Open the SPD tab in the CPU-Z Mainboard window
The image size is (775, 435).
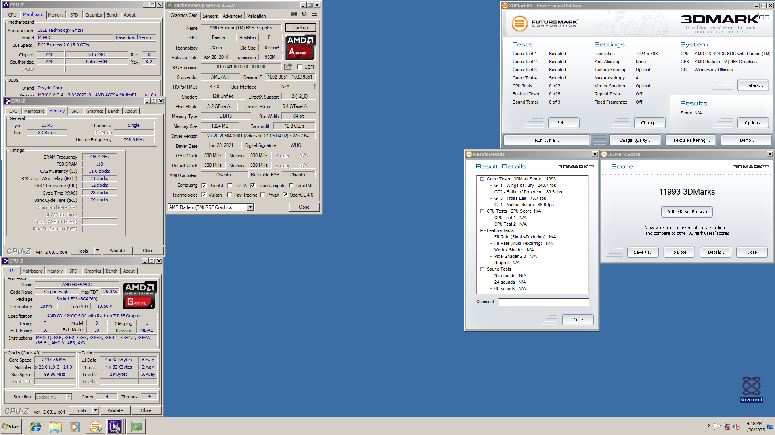(74, 15)
